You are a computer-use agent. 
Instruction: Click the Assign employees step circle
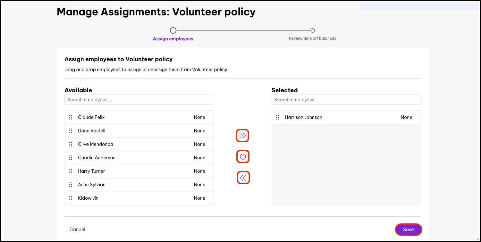[173, 30]
